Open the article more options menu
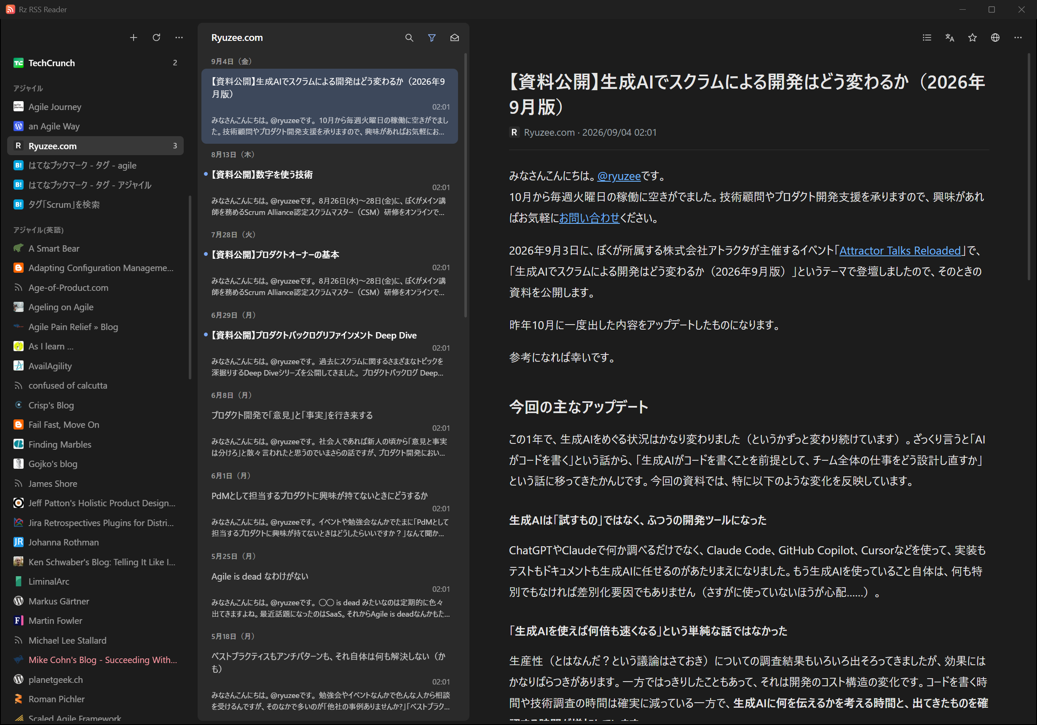Image resolution: width=1037 pixels, height=725 pixels. point(1018,38)
